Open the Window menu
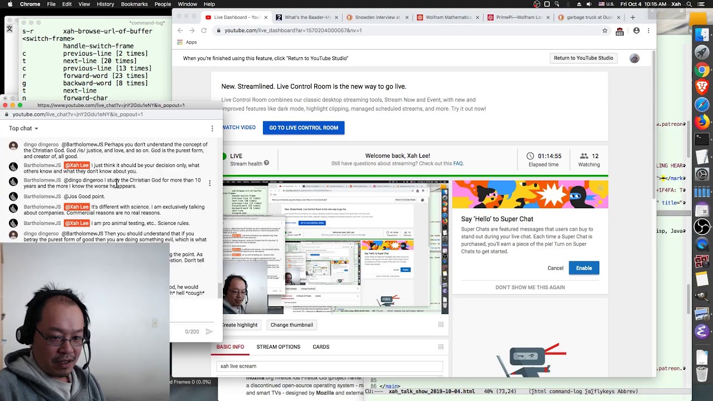The width and height of the screenshot is (713, 401). click(x=187, y=4)
